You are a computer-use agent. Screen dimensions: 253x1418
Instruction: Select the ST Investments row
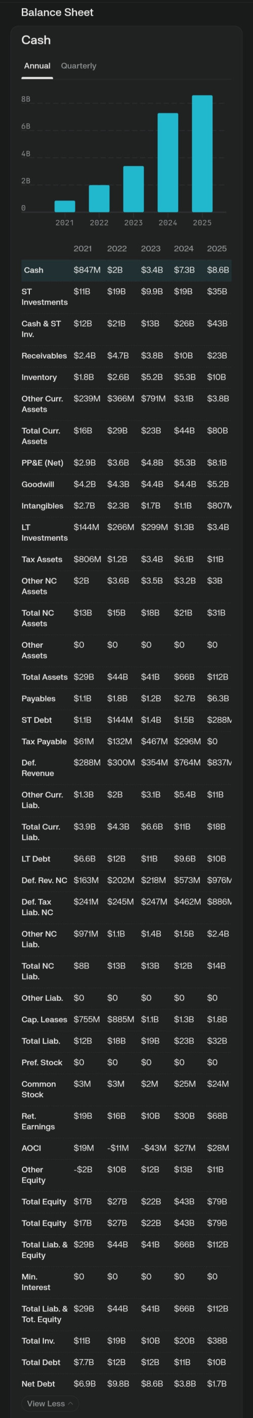click(126, 297)
